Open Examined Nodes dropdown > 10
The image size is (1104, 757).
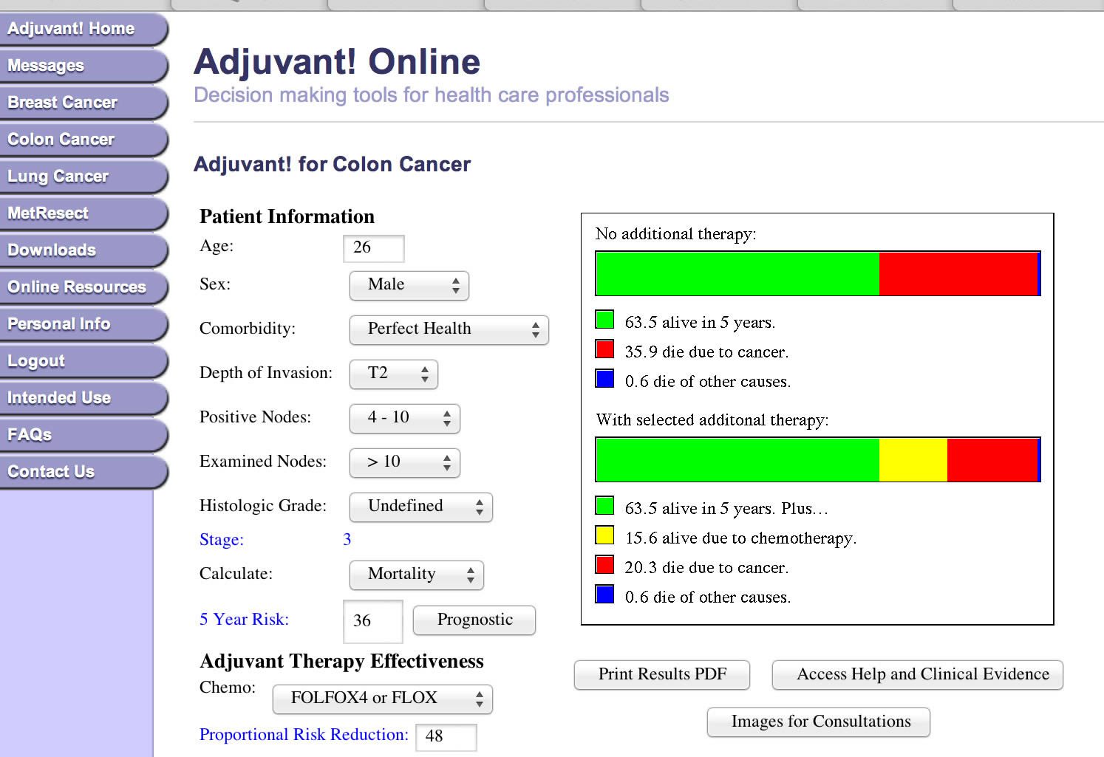[x=405, y=462]
